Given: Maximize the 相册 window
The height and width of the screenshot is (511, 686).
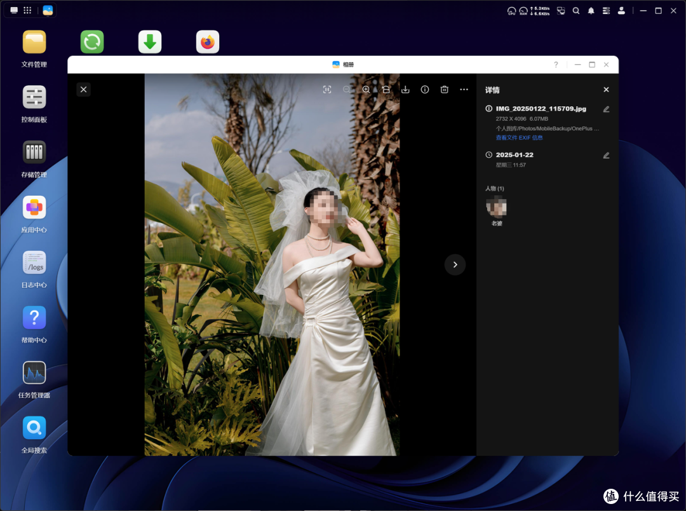Looking at the screenshot, I should coord(592,64).
